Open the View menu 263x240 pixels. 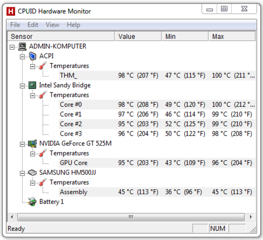[52, 25]
